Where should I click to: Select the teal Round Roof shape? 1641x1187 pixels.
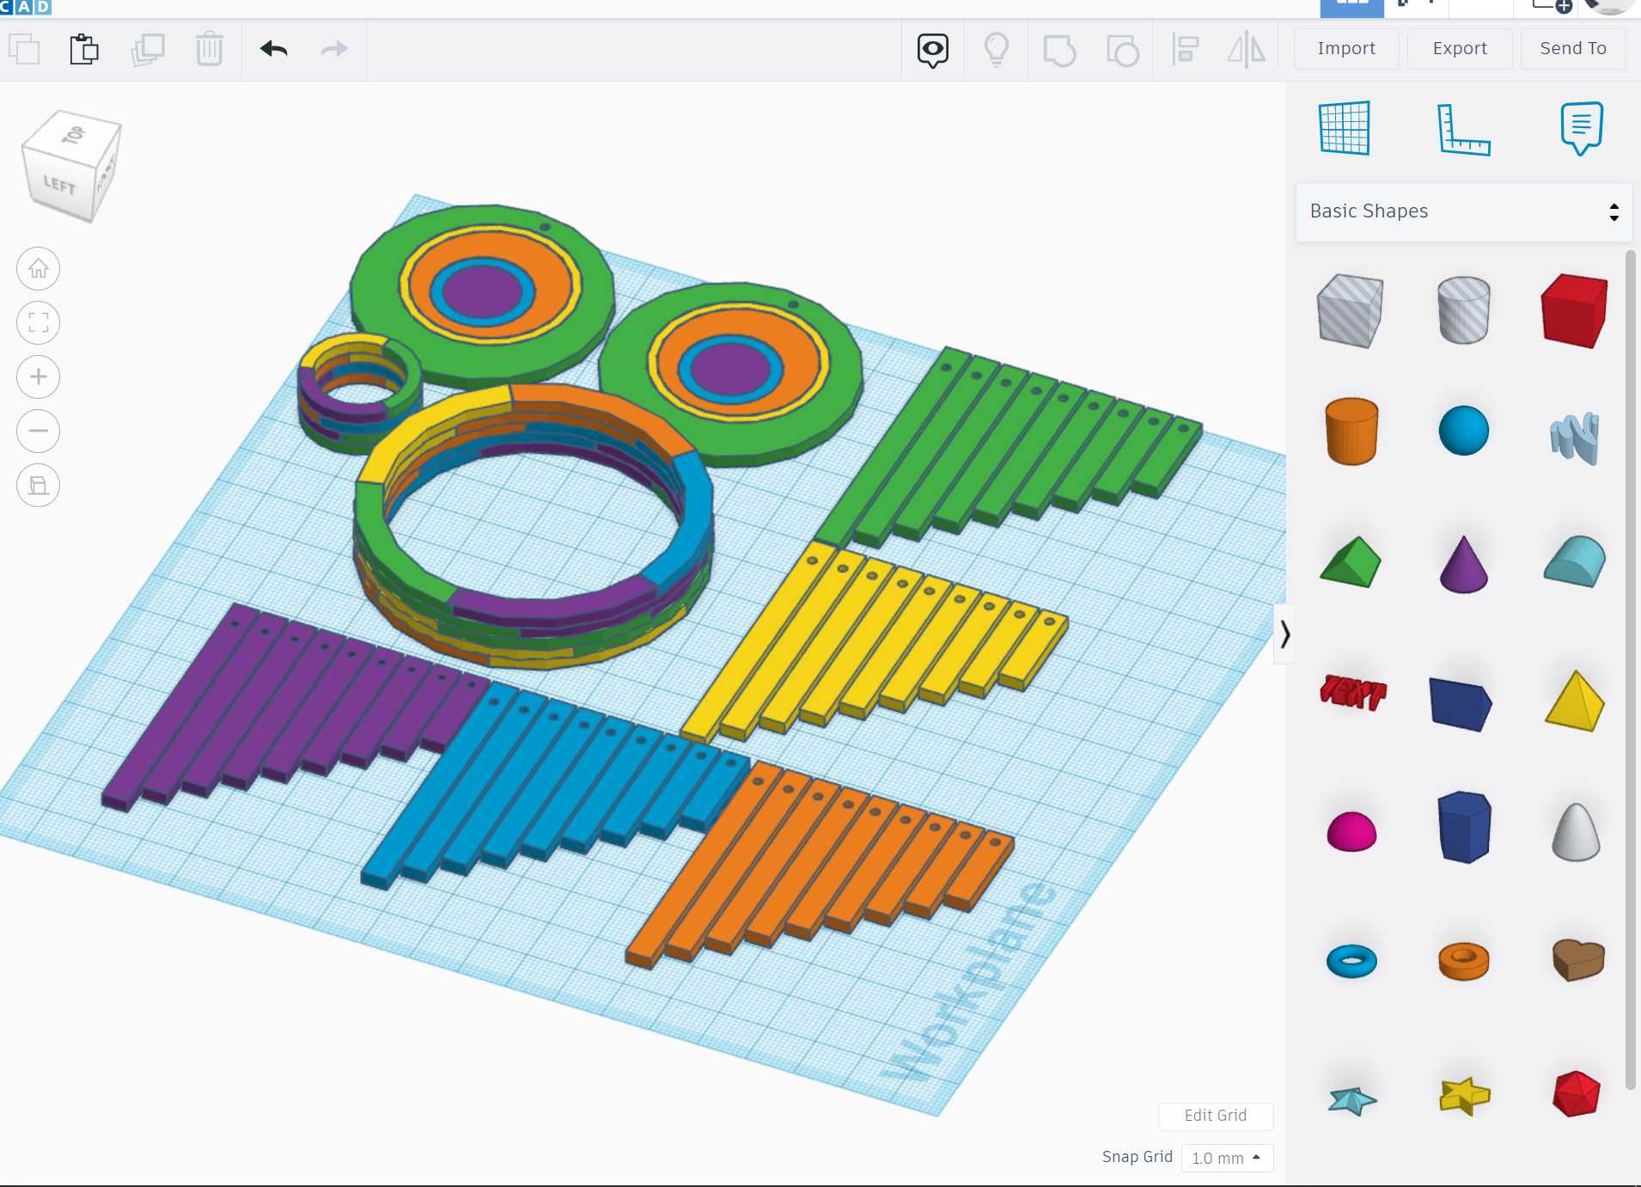1575,561
